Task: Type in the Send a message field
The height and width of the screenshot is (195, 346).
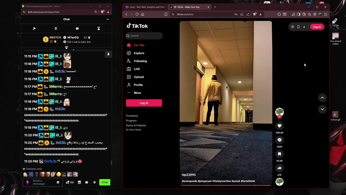Action: coord(43,182)
